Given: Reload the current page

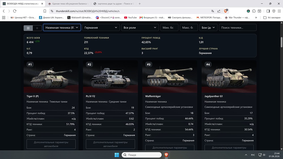Looking at the screenshot, I should click(x=15, y=11).
